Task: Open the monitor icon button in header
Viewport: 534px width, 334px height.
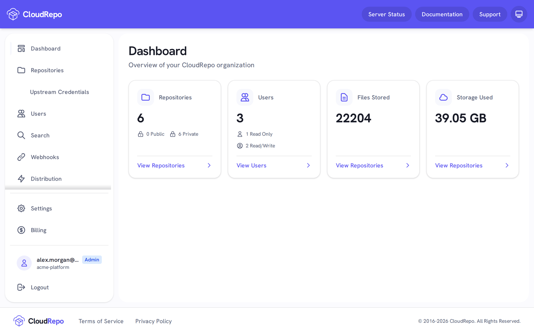Action: pos(519,14)
